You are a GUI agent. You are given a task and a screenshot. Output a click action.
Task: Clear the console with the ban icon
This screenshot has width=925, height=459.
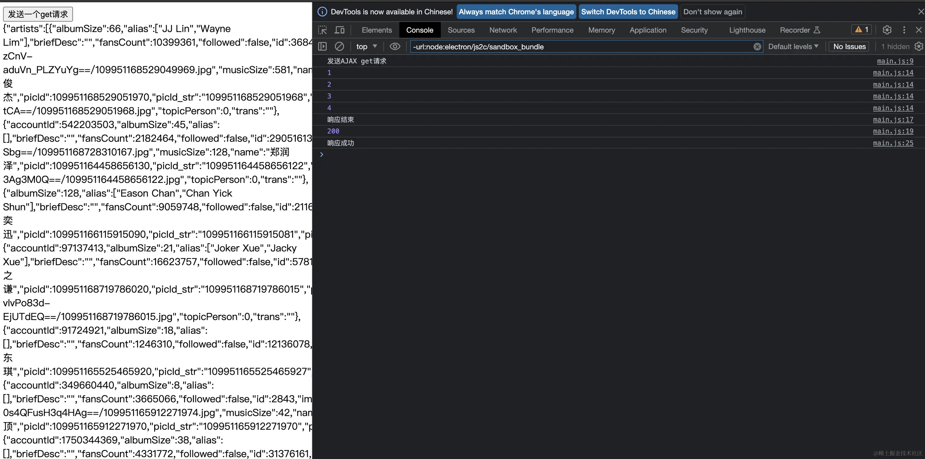coord(339,47)
